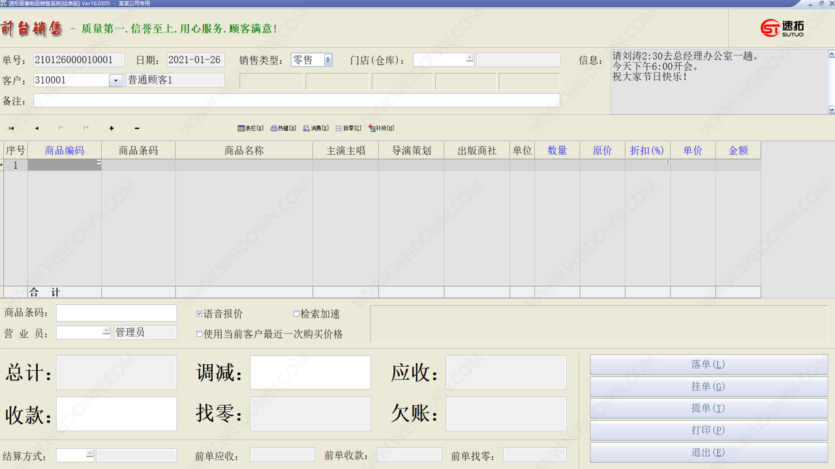The image size is (835, 469).
Task: Click the 前单应收 field
Action: point(282,455)
